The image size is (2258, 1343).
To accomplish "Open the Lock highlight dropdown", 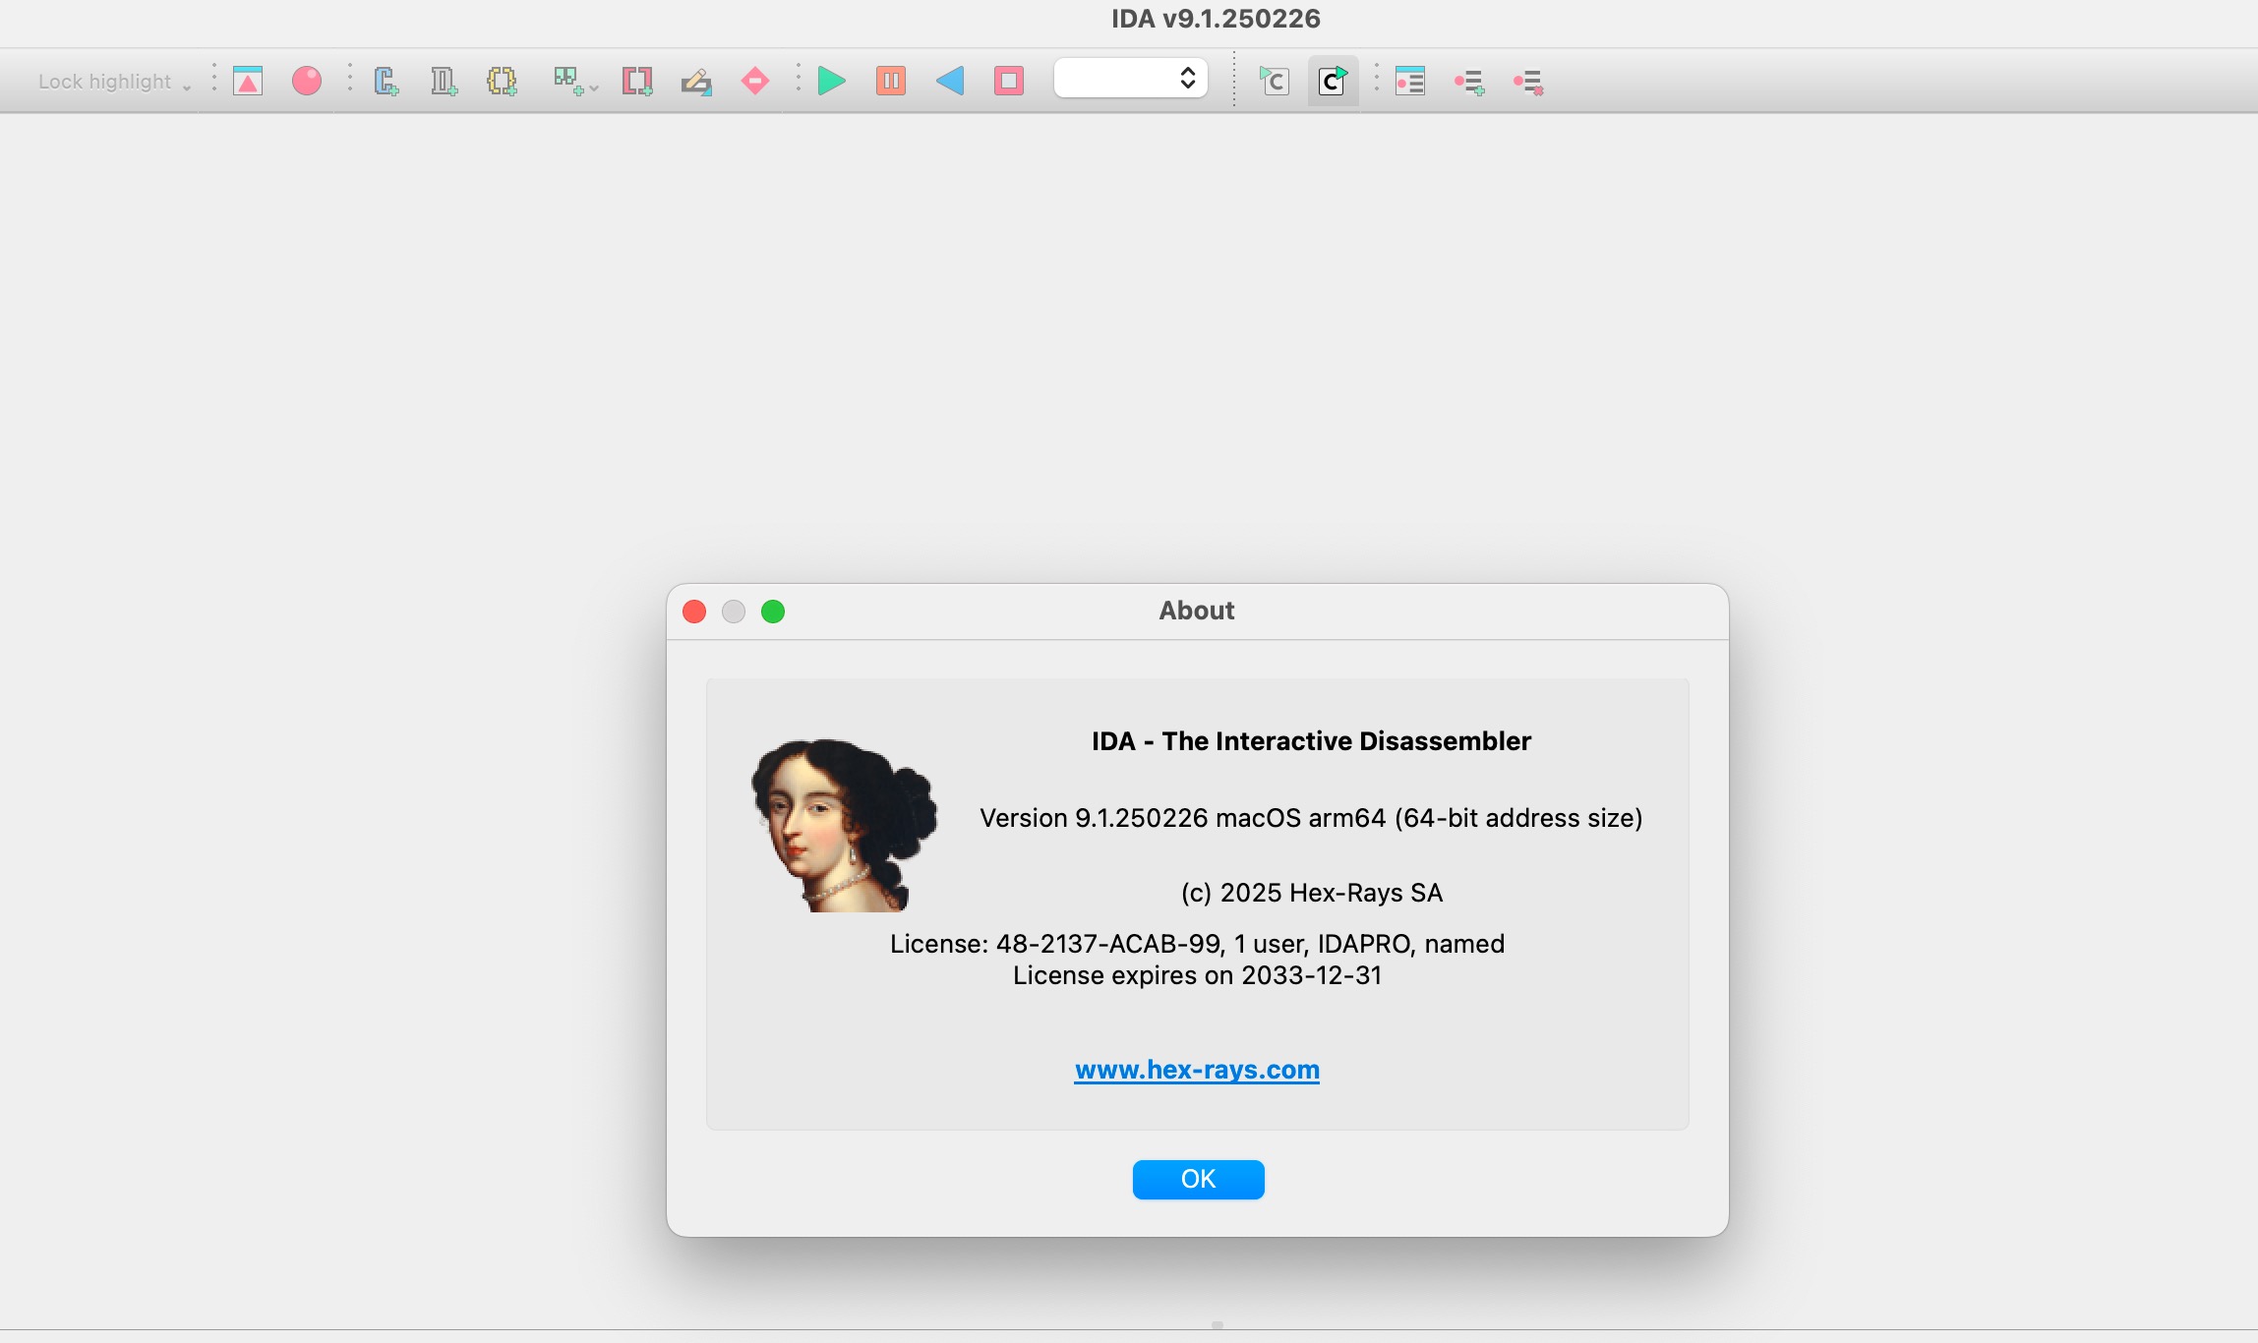I will [114, 82].
